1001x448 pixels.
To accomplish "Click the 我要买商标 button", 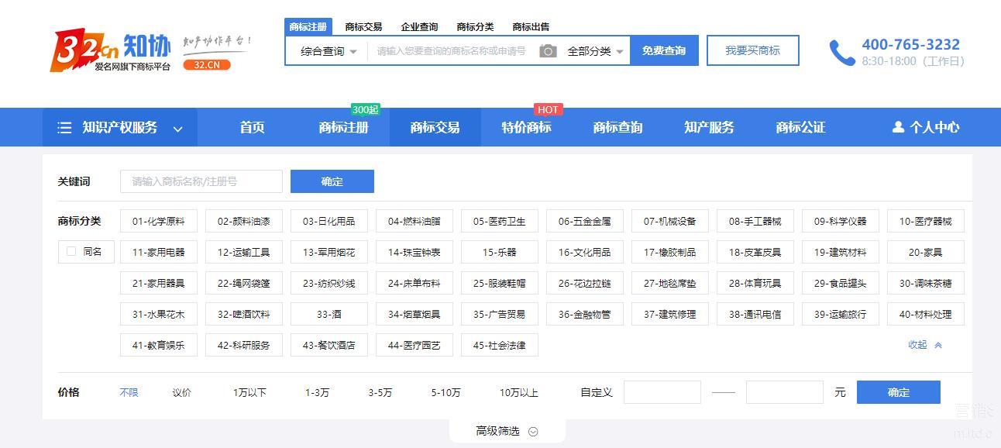I will click(x=752, y=50).
